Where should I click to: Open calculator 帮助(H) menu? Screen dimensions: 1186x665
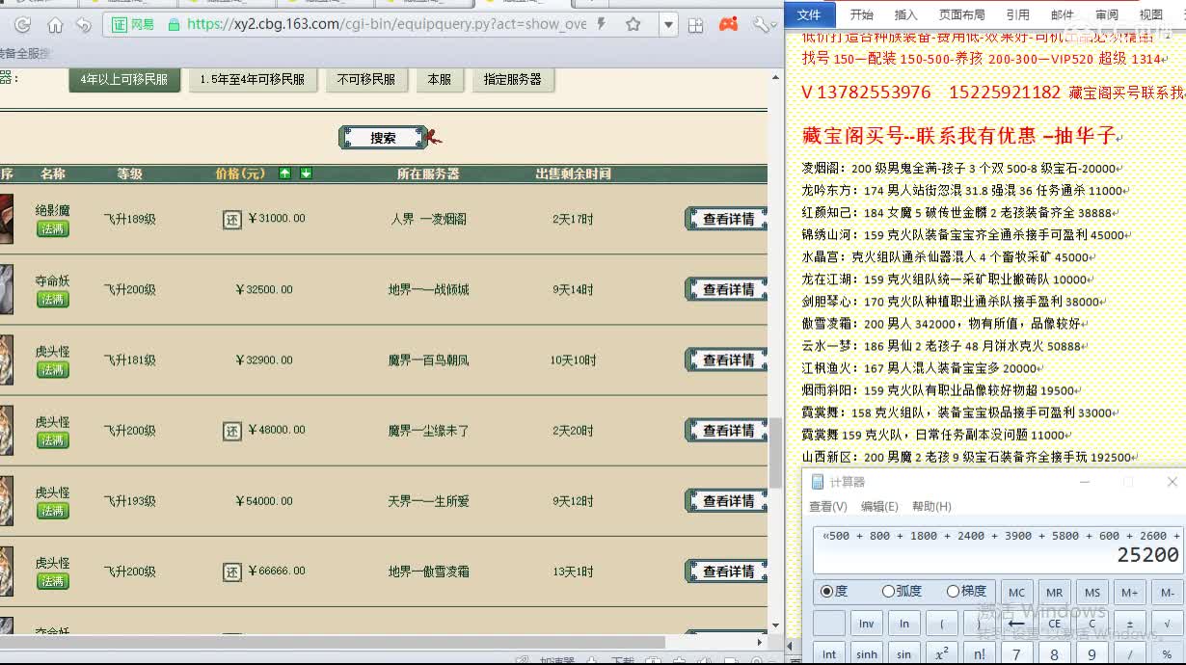[x=931, y=507]
